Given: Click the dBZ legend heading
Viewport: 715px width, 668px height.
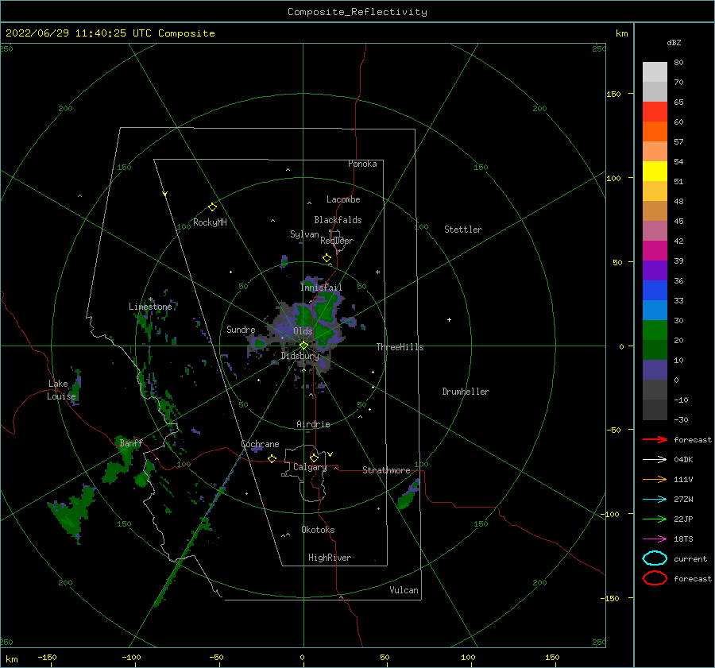Looking at the screenshot, I should click(674, 42).
